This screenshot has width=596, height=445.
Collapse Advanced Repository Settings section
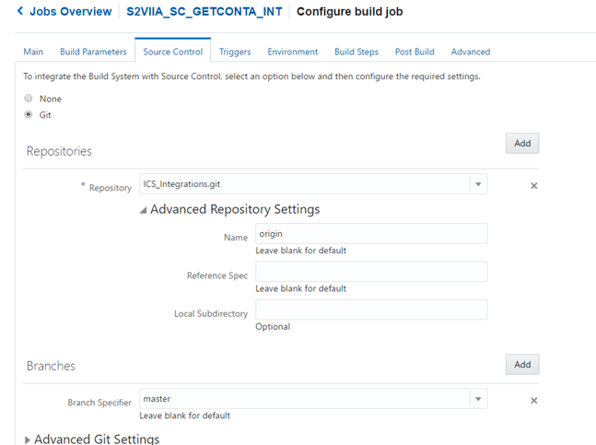143,210
